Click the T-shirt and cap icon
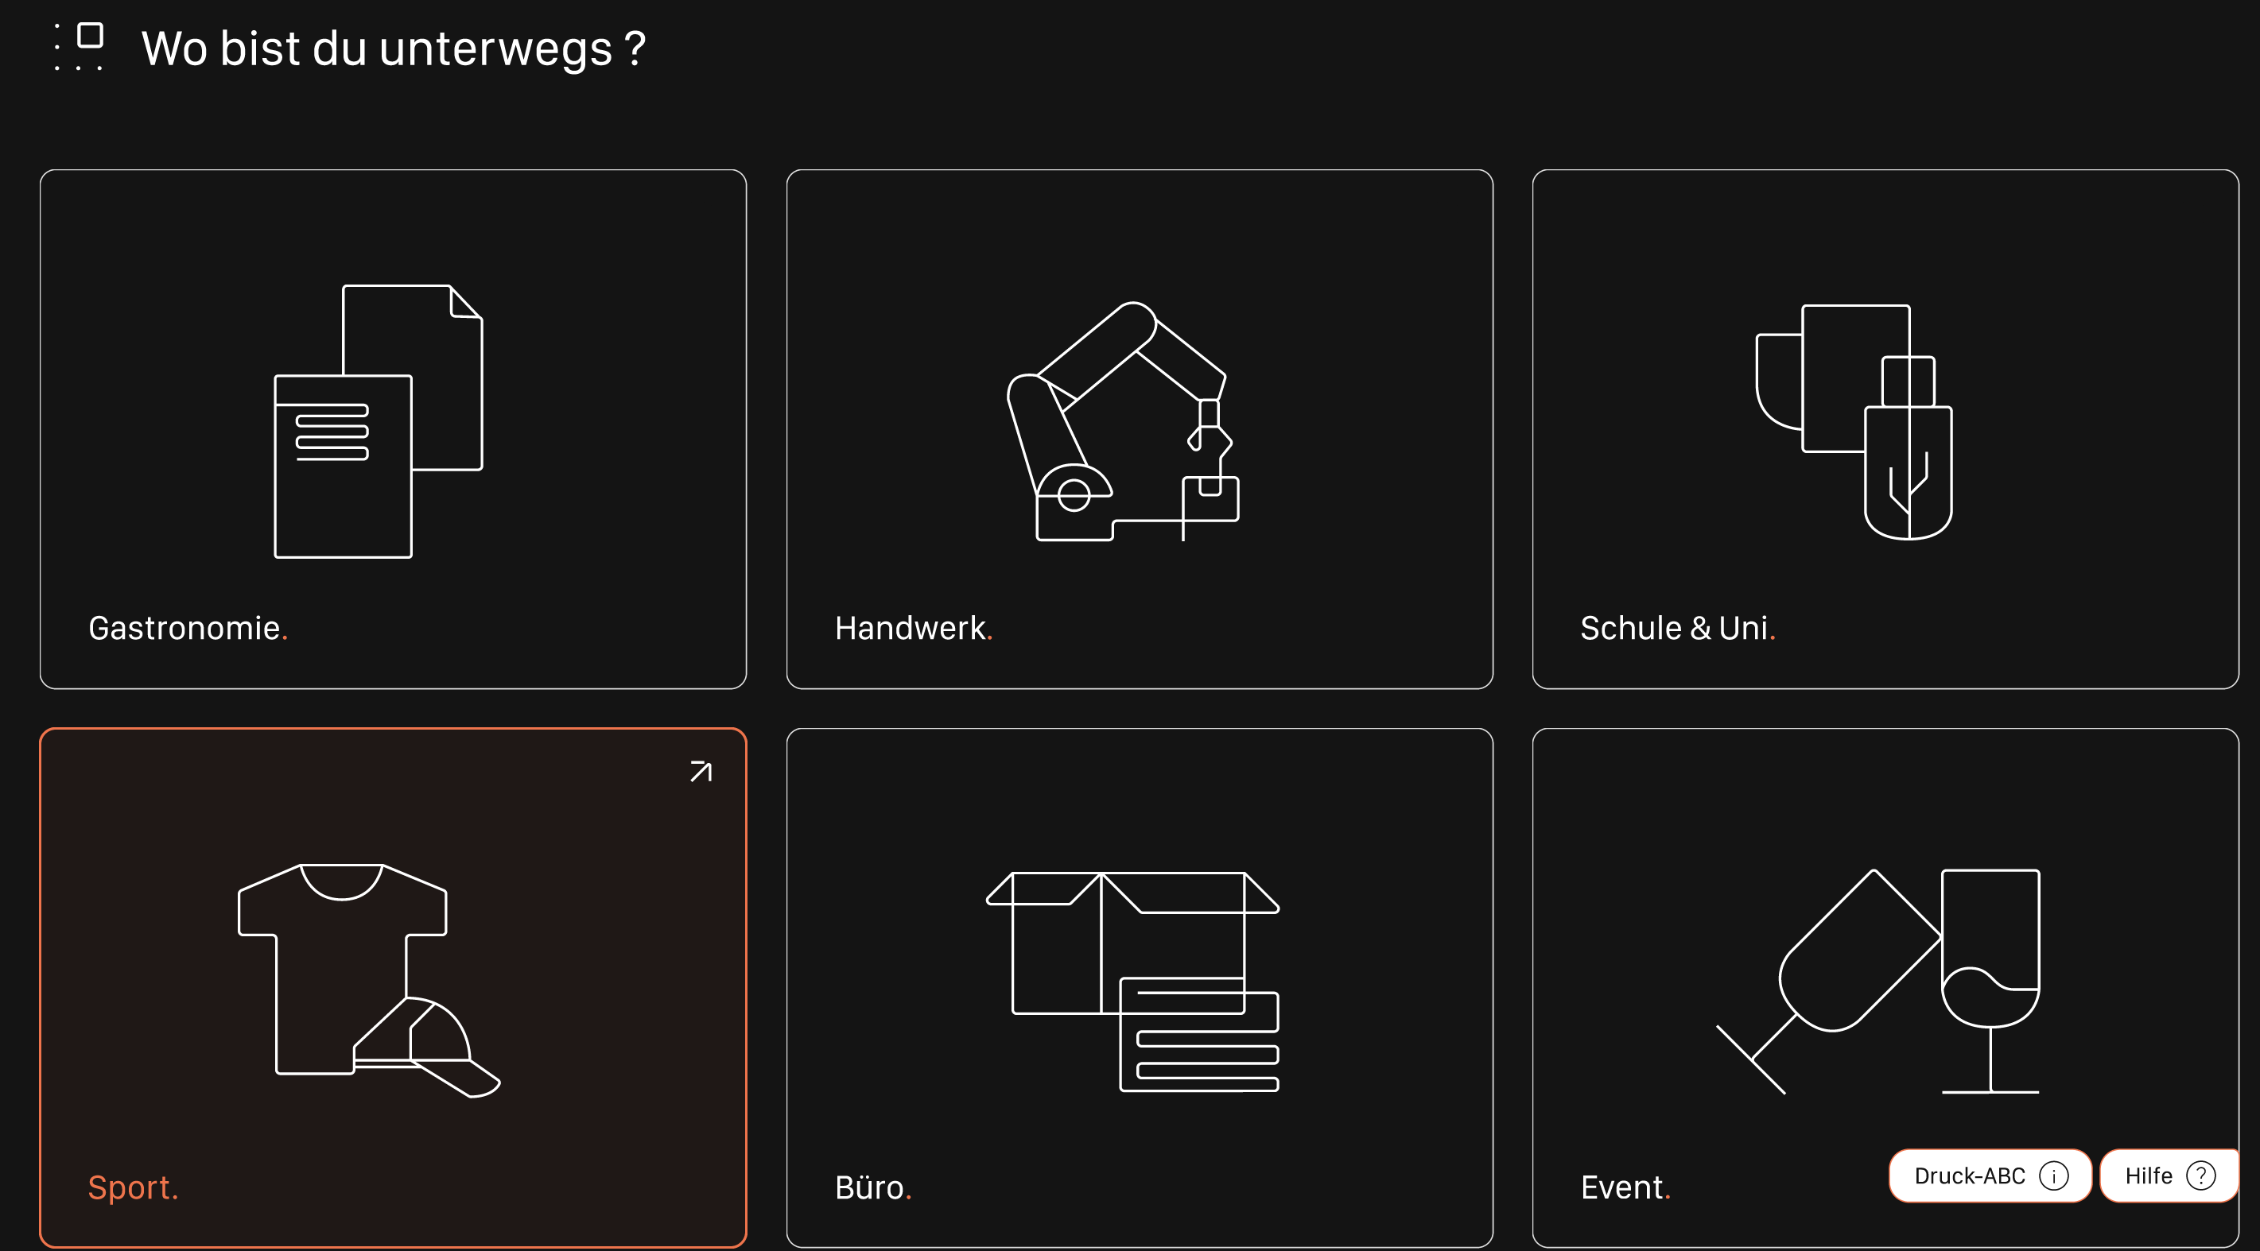Viewport: 2260px width, 1251px height. pos(368,980)
